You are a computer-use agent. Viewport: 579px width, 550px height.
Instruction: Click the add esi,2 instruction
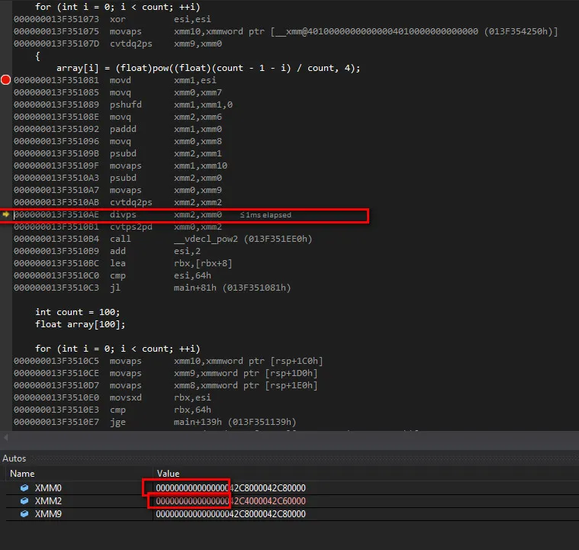pos(107,251)
